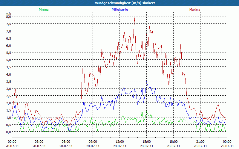Select the 6,5 y-axis value label
The height and width of the screenshot is (149, 239).
pos(8,38)
